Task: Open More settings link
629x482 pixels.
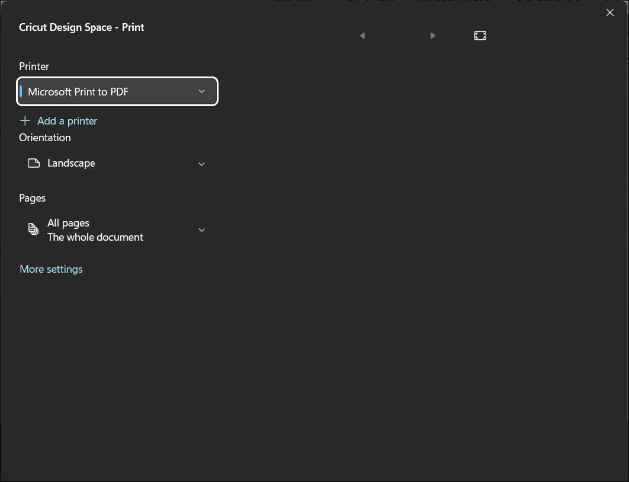Action: pos(51,269)
